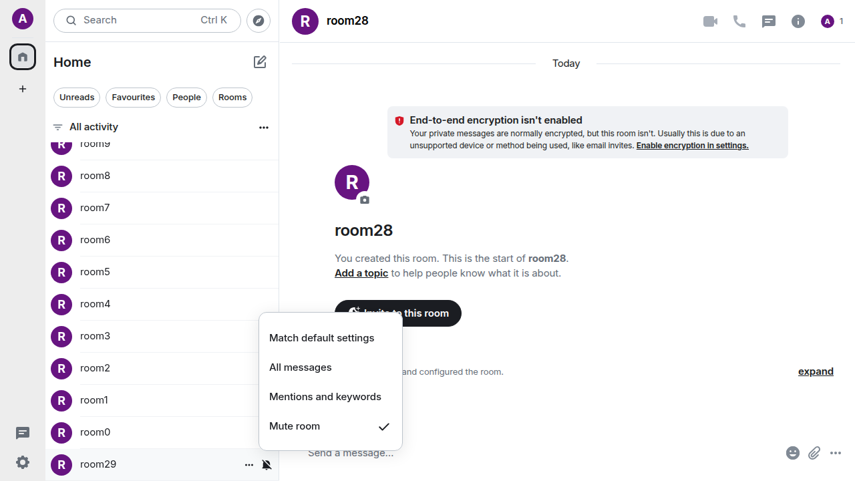The width and height of the screenshot is (855, 481).
Task: Click the explore rooms compass icon
Action: tap(259, 21)
